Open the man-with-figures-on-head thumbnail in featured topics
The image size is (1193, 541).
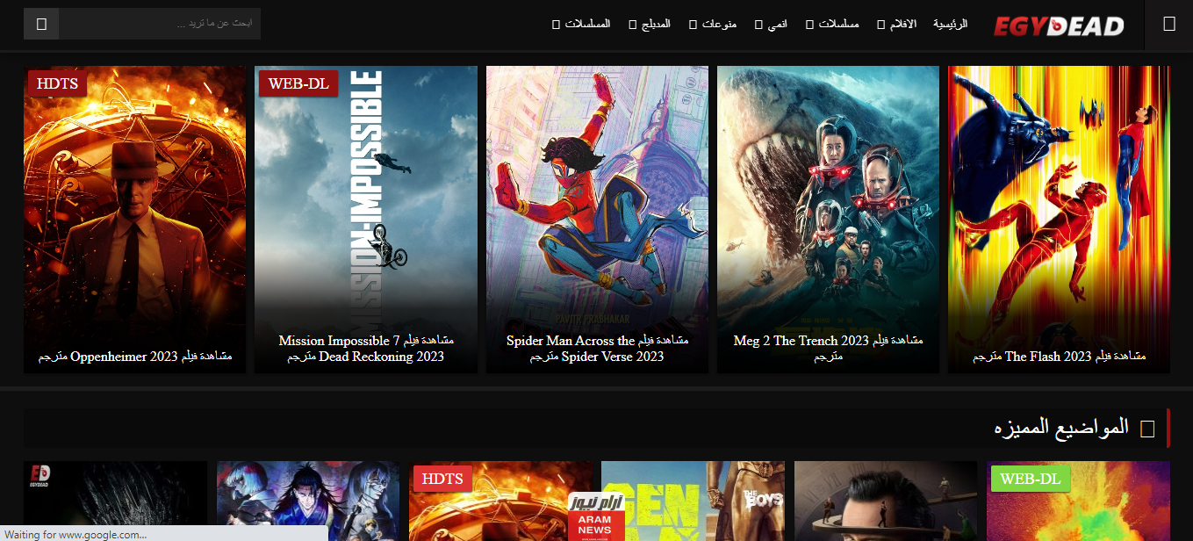click(885, 501)
